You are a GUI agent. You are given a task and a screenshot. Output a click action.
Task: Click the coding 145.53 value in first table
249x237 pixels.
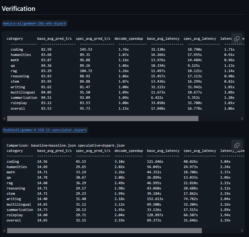coord(86,49)
